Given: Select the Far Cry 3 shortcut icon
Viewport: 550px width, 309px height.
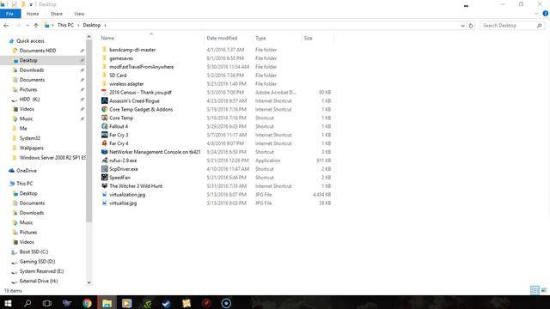Looking at the screenshot, I should tap(104, 135).
